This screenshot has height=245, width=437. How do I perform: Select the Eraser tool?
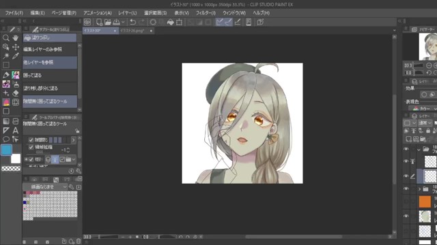[16, 93]
